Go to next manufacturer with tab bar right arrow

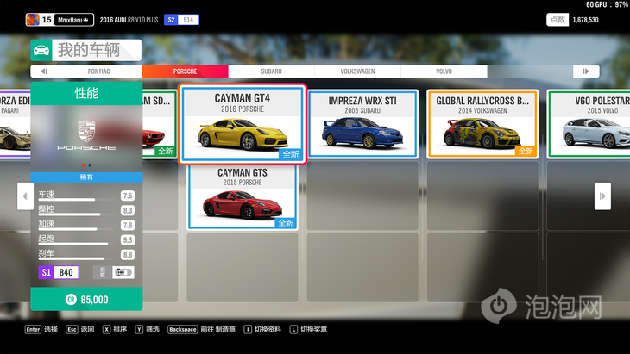(586, 71)
